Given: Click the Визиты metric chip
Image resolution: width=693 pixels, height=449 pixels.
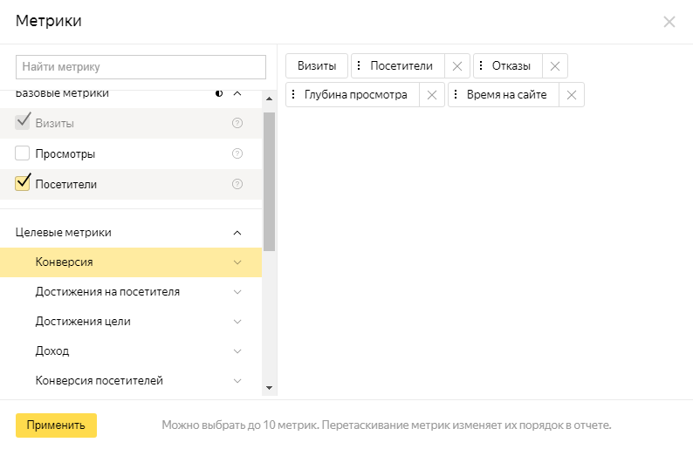Looking at the screenshot, I should point(317,66).
